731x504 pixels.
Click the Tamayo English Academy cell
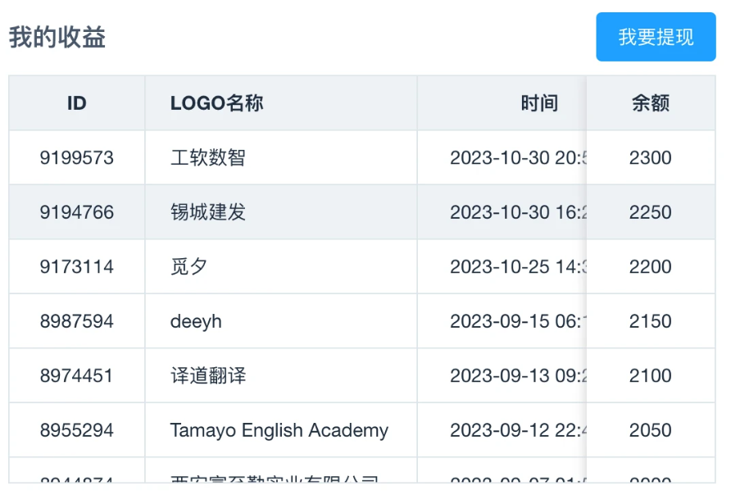[x=279, y=430]
